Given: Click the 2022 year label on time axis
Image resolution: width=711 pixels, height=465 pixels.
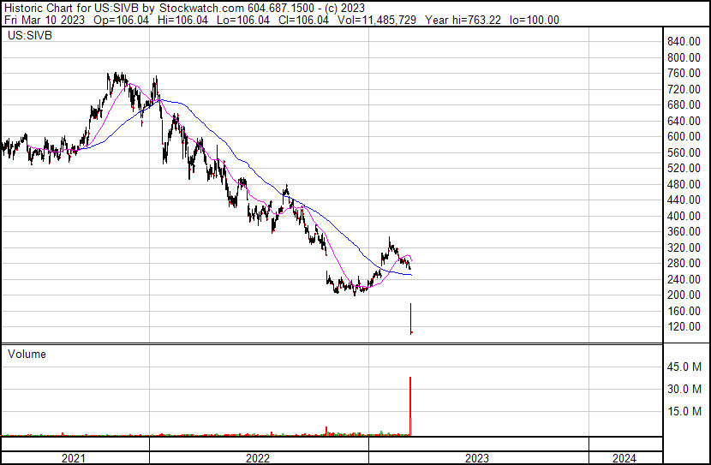Looking at the screenshot, I should click(x=258, y=458).
